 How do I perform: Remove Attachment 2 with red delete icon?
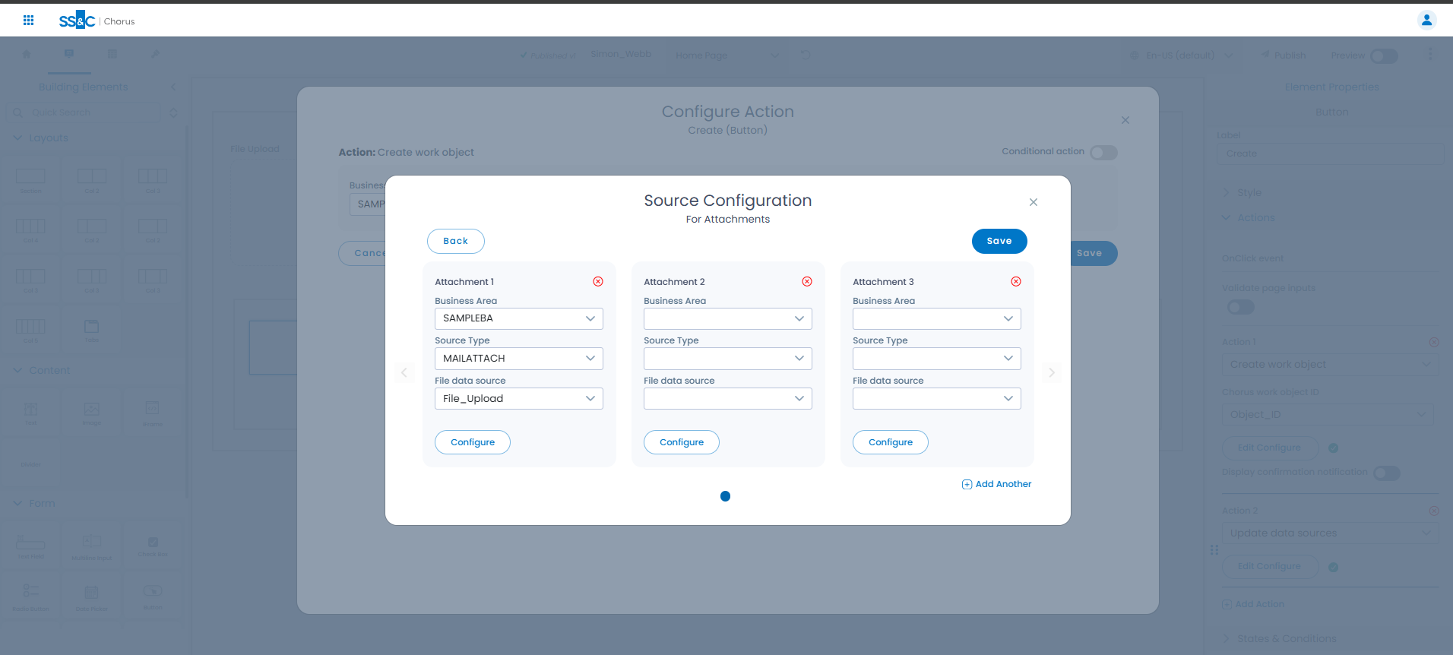[807, 281]
